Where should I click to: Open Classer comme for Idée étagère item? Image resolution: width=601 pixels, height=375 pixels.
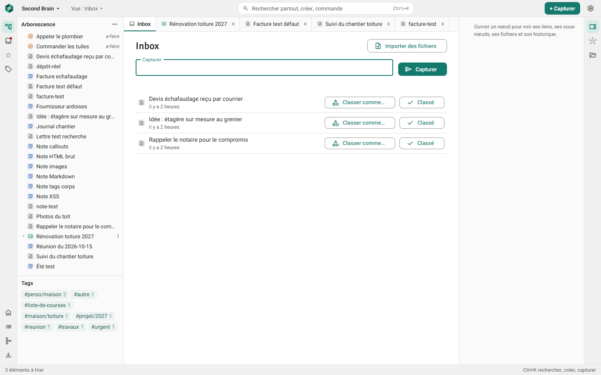(x=360, y=123)
